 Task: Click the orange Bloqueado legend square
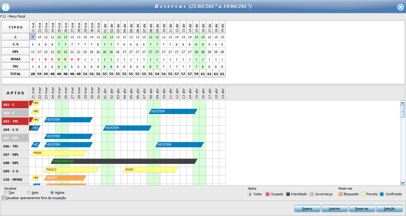[x=340, y=194]
